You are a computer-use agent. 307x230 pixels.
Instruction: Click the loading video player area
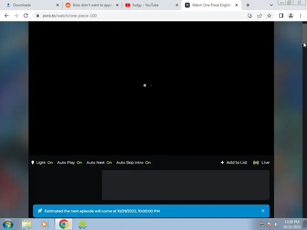pyautogui.click(x=151, y=88)
